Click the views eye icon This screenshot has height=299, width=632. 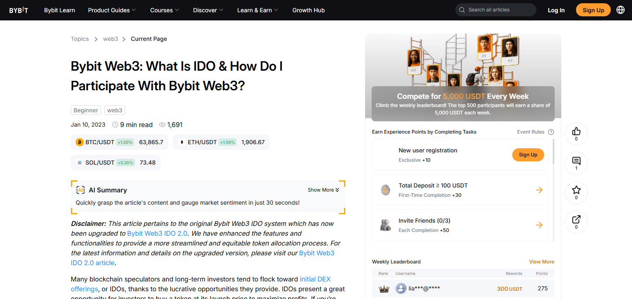pos(162,125)
